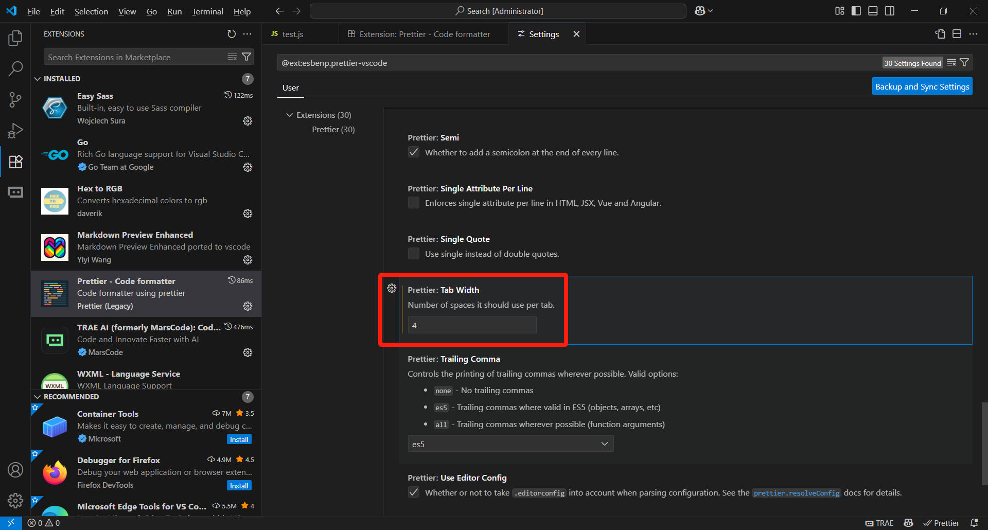Open the Accounts menu icon
Viewport: 988px width, 530px height.
(x=15, y=470)
